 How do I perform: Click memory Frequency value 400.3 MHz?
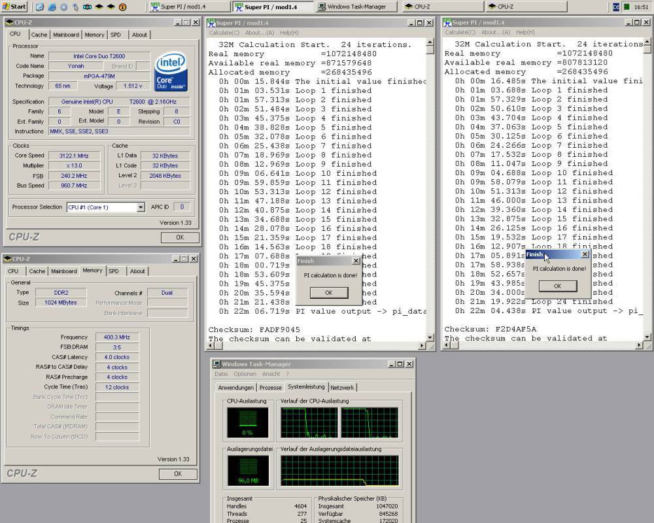pos(117,337)
